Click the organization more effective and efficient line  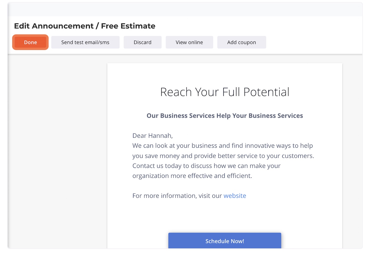pos(192,176)
